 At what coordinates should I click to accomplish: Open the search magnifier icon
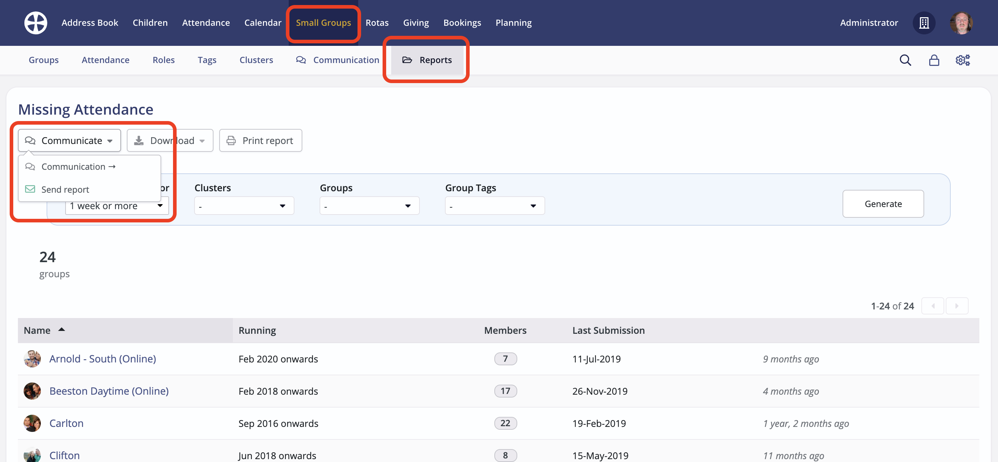[905, 60]
